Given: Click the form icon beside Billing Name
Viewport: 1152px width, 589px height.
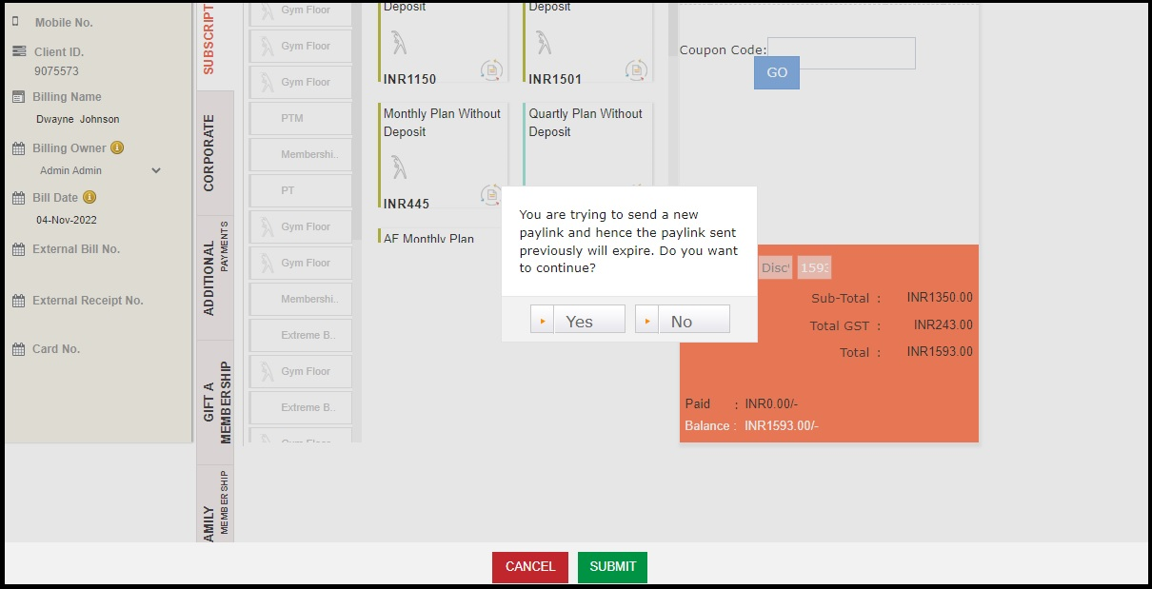Looking at the screenshot, I should [x=18, y=97].
